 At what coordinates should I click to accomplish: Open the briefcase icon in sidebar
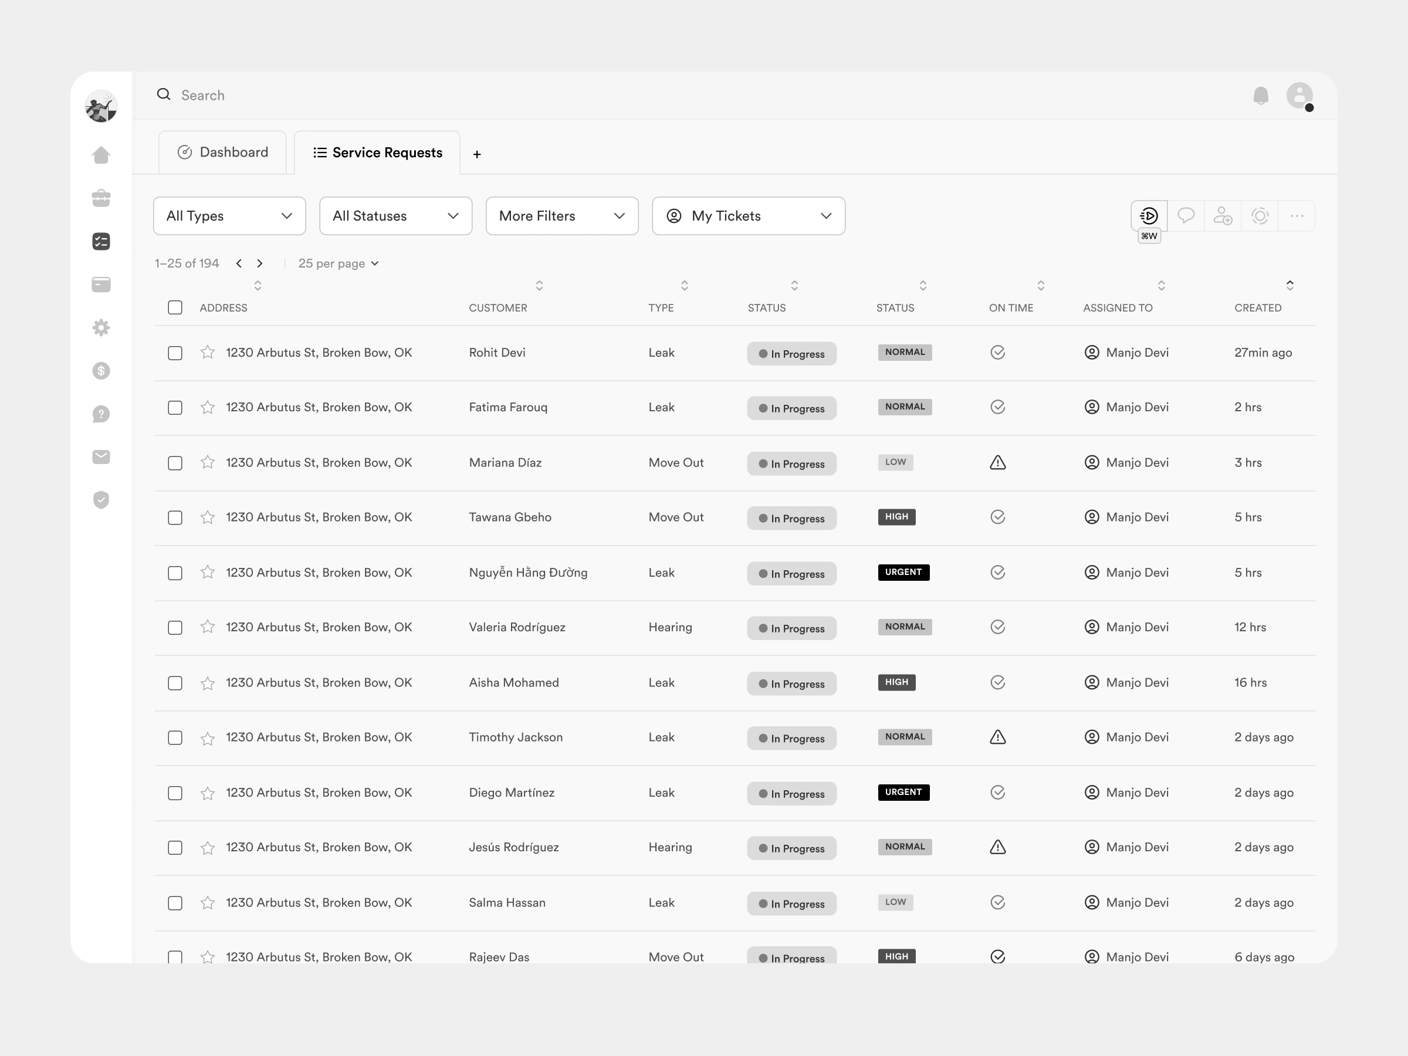[x=101, y=198]
